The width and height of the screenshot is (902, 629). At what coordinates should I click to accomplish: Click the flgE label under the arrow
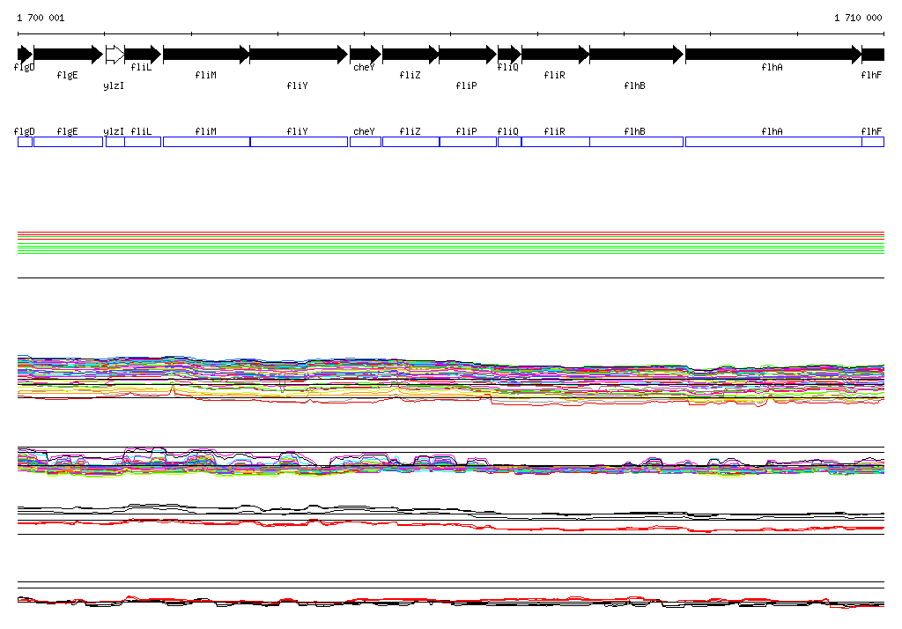[x=67, y=76]
